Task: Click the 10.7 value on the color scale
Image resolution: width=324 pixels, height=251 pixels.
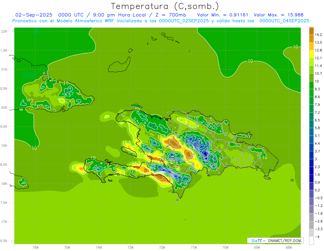Action: (319, 74)
